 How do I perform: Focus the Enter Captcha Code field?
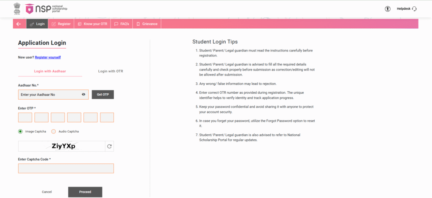pyautogui.click(x=66, y=168)
